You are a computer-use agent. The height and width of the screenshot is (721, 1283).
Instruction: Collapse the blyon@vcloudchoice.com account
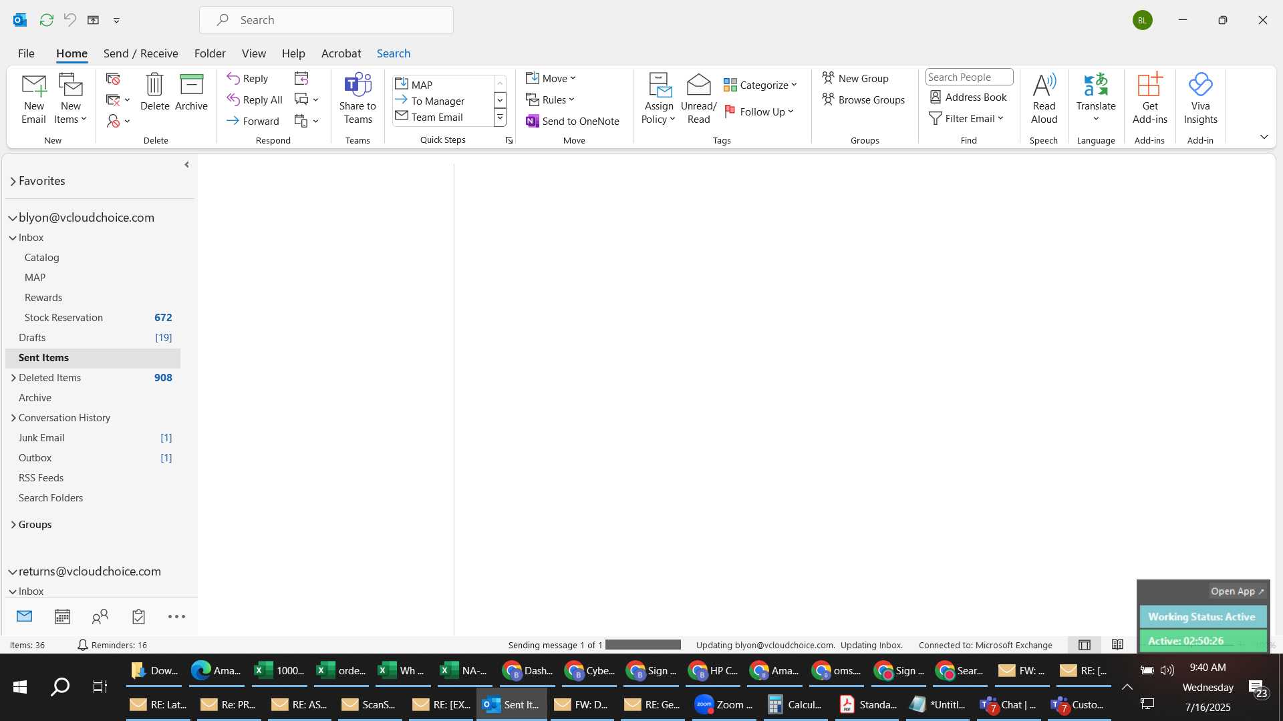tap(13, 218)
